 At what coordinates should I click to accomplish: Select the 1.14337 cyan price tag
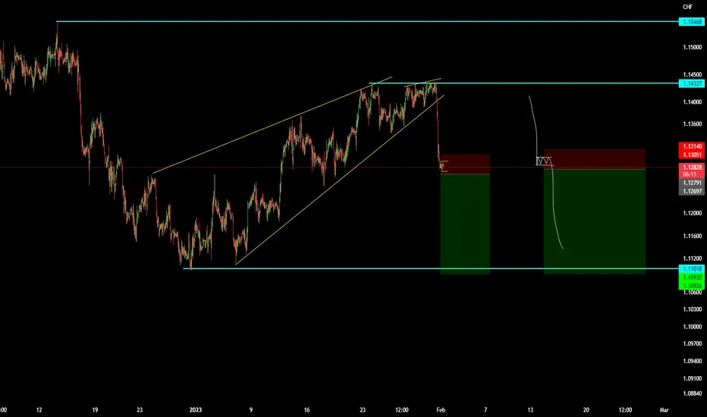click(692, 83)
